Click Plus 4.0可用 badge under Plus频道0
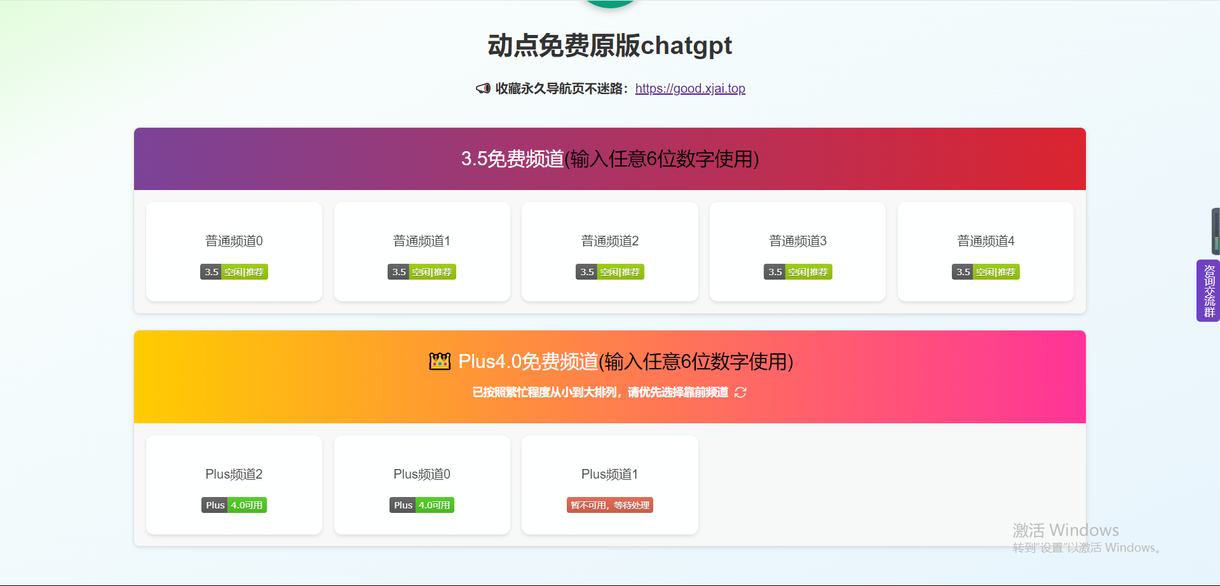 point(422,505)
